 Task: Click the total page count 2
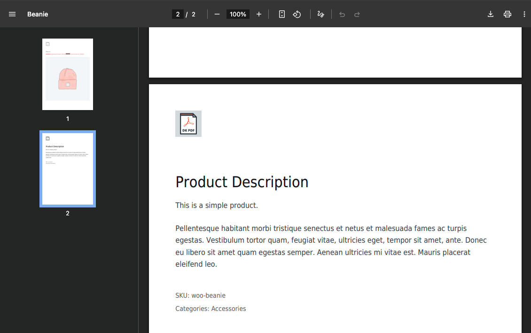[x=193, y=14]
